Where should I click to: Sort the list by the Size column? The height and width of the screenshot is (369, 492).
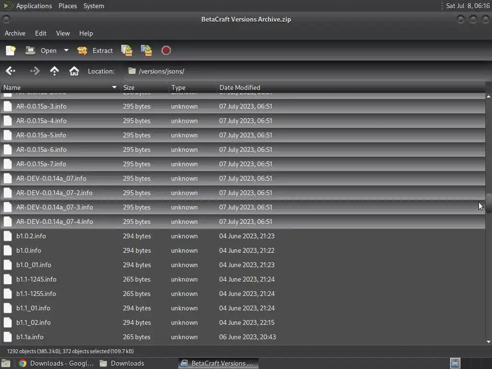tap(144, 87)
